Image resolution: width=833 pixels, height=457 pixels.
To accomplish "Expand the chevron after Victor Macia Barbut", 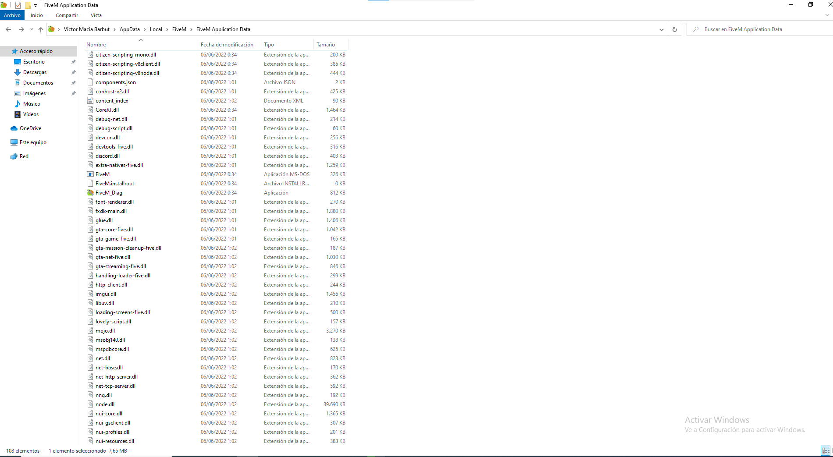I will [x=114, y=29].
